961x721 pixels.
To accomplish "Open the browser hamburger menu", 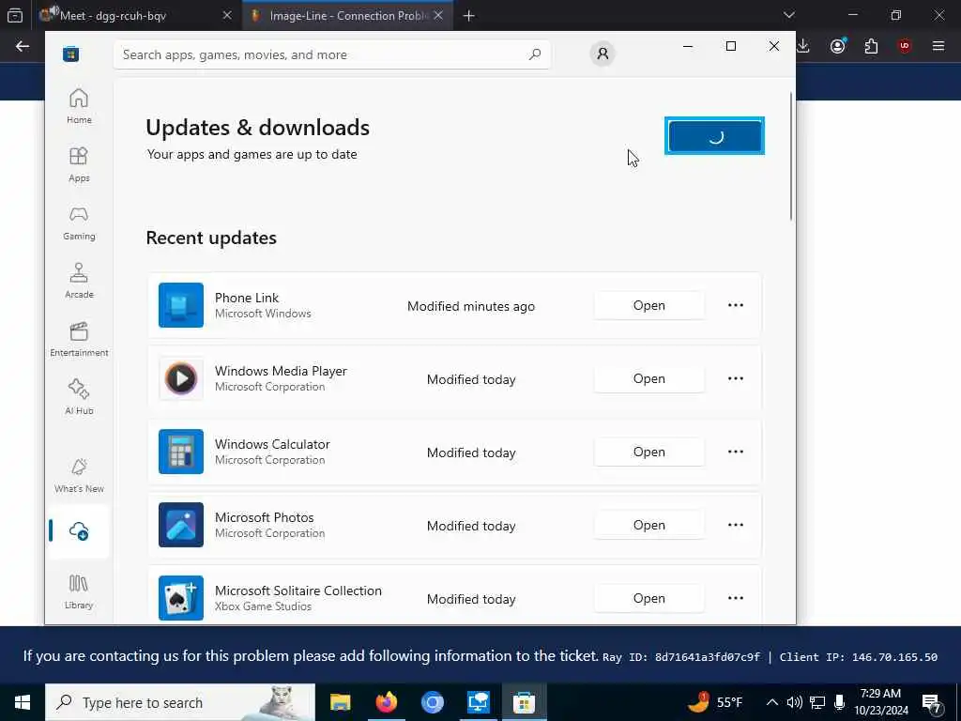I will coord(938,46).
